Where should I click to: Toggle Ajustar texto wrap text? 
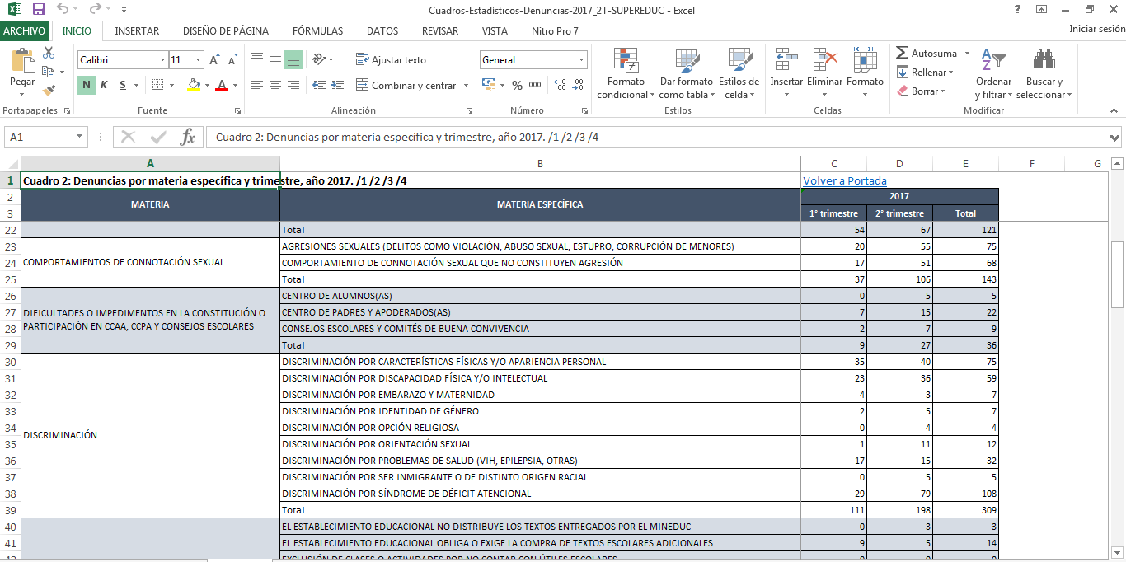(x=391, y=60)
